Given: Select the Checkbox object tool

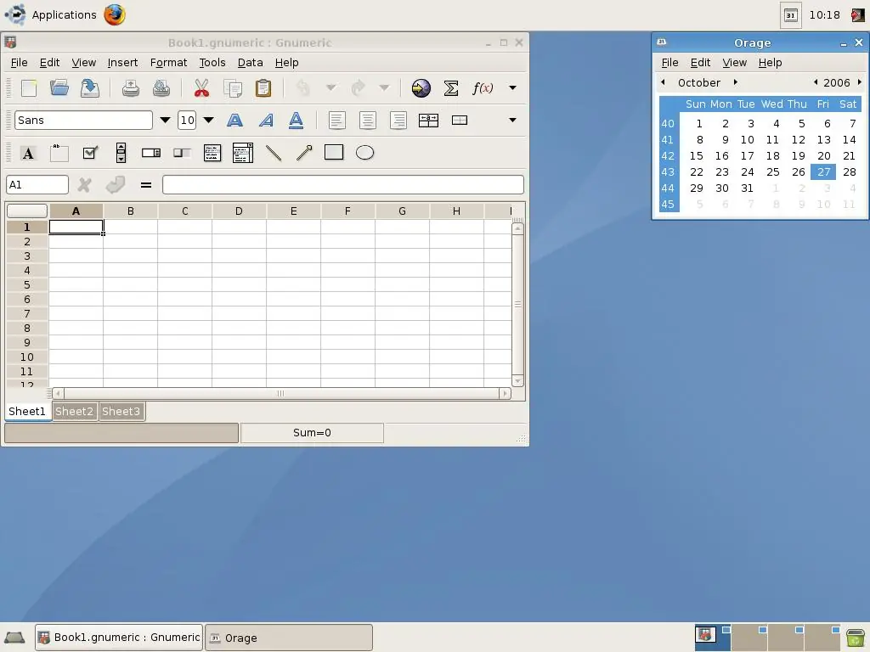Looking at the screenshot, I should [90, 153].
